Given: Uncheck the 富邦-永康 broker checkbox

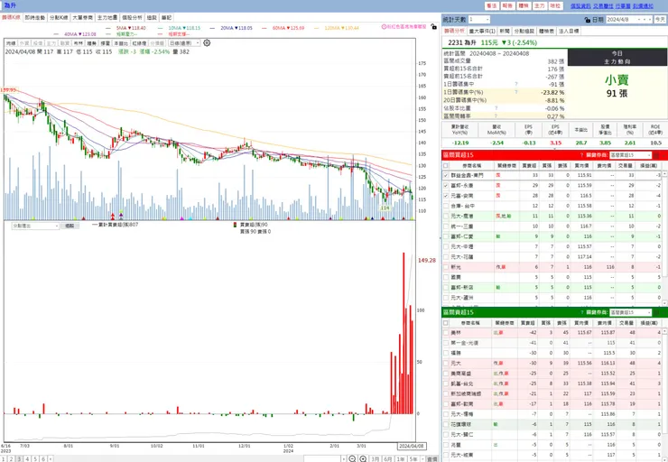Looking at the screenshot, I should [x=446, y=186].
